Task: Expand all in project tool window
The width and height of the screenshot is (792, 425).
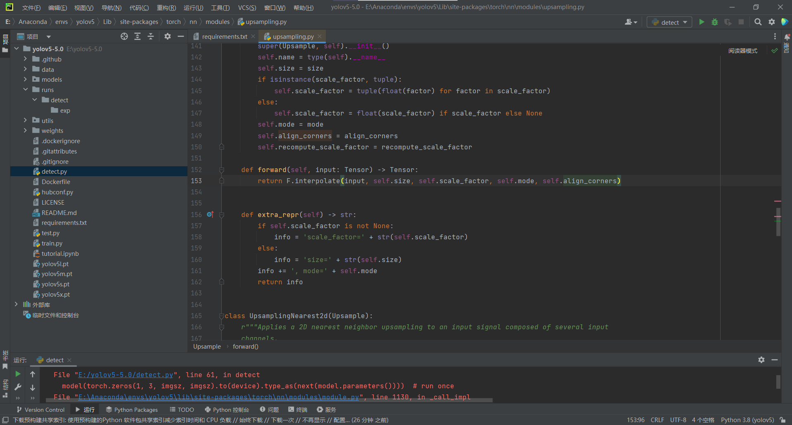Action: tap(138, 36)
